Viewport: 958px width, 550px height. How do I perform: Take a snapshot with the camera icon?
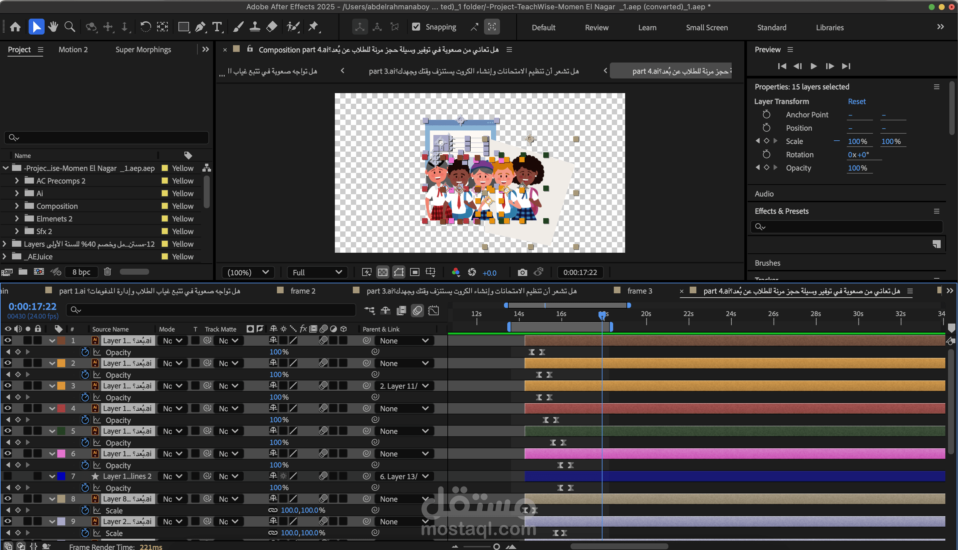coord(522,272)
